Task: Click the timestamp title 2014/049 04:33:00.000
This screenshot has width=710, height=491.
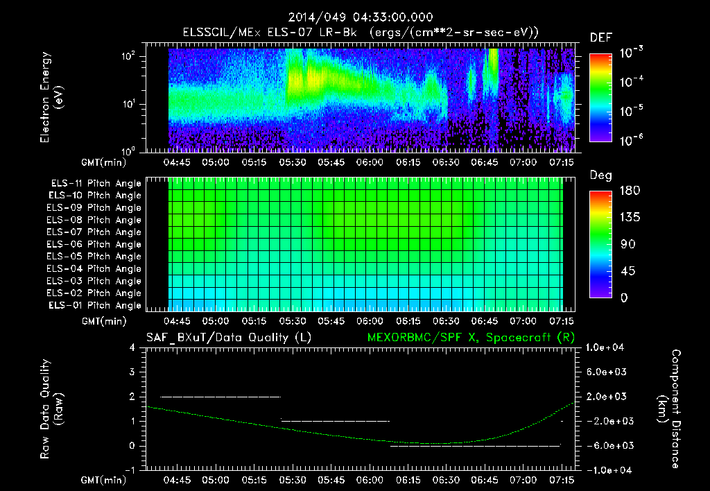Action: pyautogui.click(x=361, y=17)
